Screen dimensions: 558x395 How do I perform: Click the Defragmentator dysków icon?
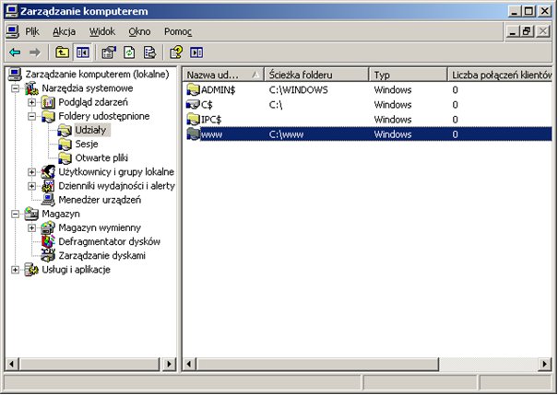[x=48, y=241]
